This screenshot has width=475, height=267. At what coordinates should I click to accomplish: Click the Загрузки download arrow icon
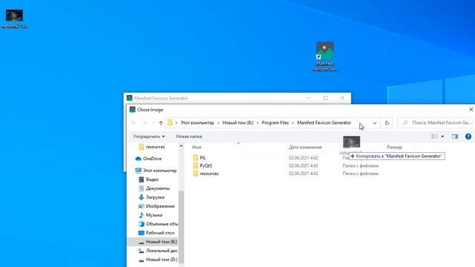(141, 197)
